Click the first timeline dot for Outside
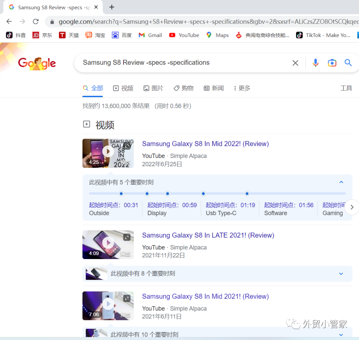This screenshot has height=340, width=359. [121, 193]
